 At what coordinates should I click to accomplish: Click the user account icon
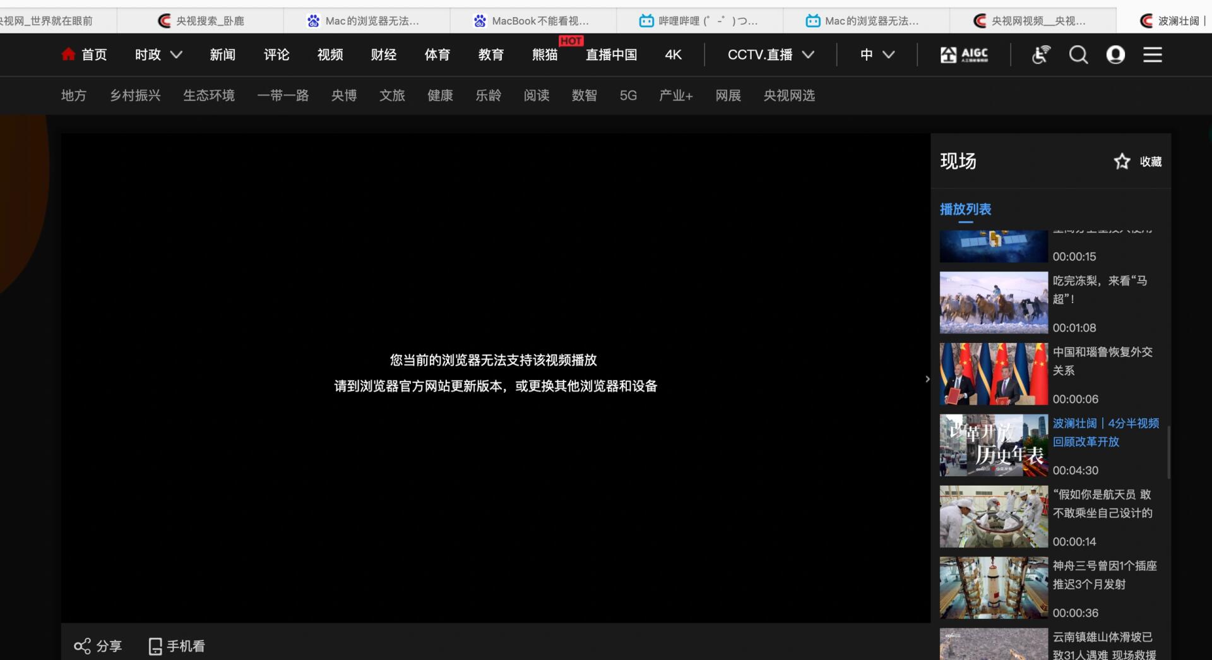click(x=1115, y=55)
